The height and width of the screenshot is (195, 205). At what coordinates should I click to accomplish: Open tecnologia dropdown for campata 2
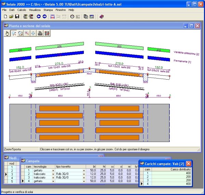click(53, 174)
